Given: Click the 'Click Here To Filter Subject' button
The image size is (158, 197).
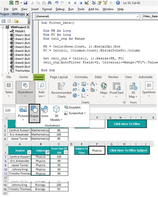Looking at the screenshot, I should tap(128, 150).
